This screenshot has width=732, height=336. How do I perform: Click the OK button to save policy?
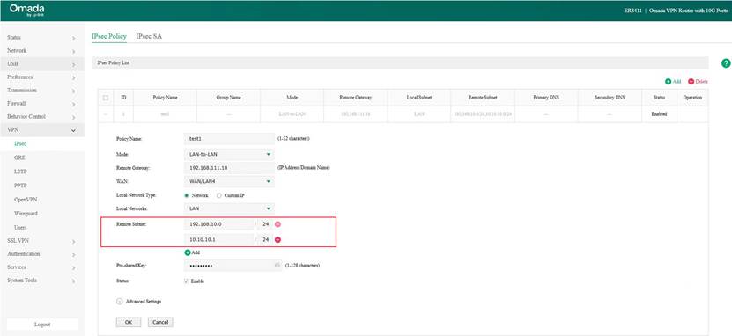128,322
